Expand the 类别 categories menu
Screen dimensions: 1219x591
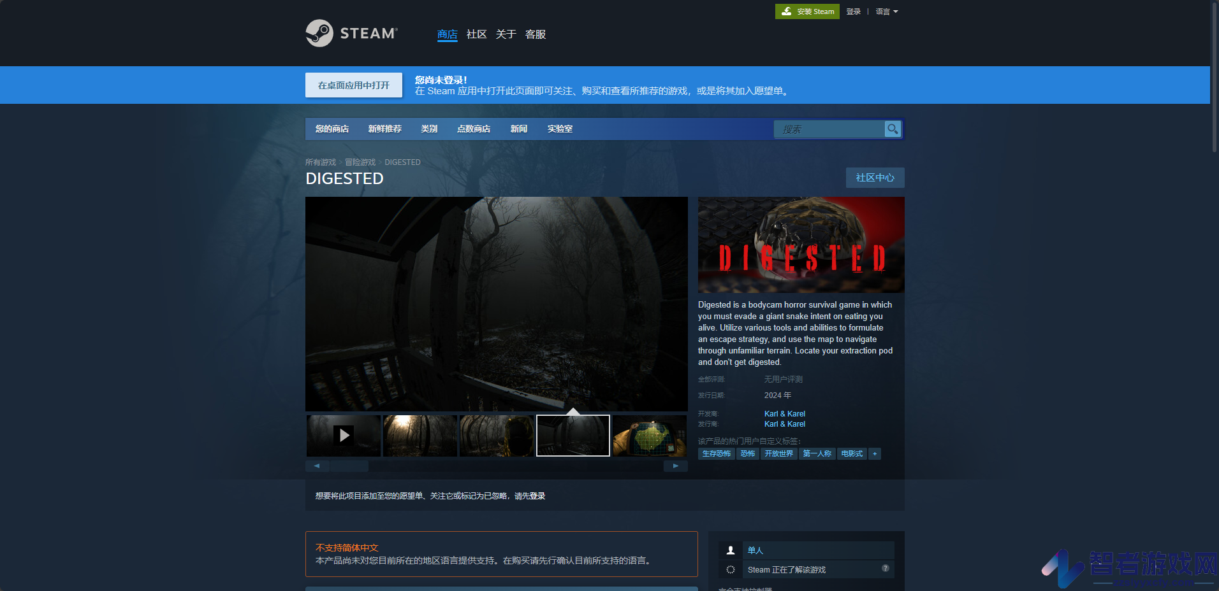pyautogui.click(x=429, y=129)
